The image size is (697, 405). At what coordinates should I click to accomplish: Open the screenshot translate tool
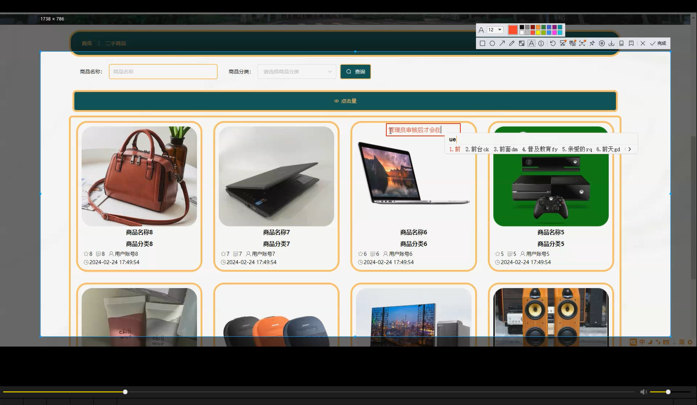(572, 43)
